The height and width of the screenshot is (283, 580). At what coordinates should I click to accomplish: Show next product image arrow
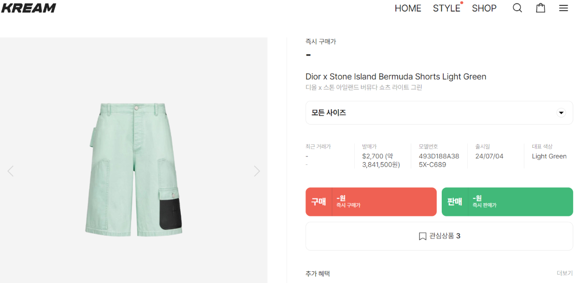click(257, 171)
